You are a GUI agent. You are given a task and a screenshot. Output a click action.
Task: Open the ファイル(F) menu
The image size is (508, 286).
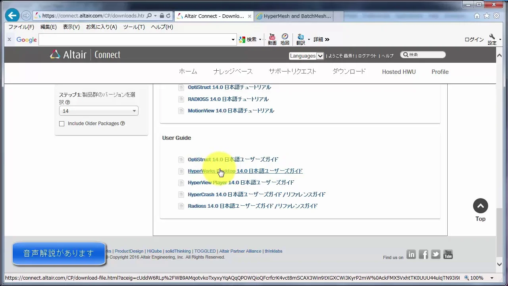[x=21, y=27]
